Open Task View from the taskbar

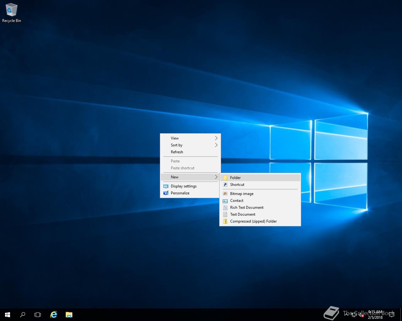38,315
